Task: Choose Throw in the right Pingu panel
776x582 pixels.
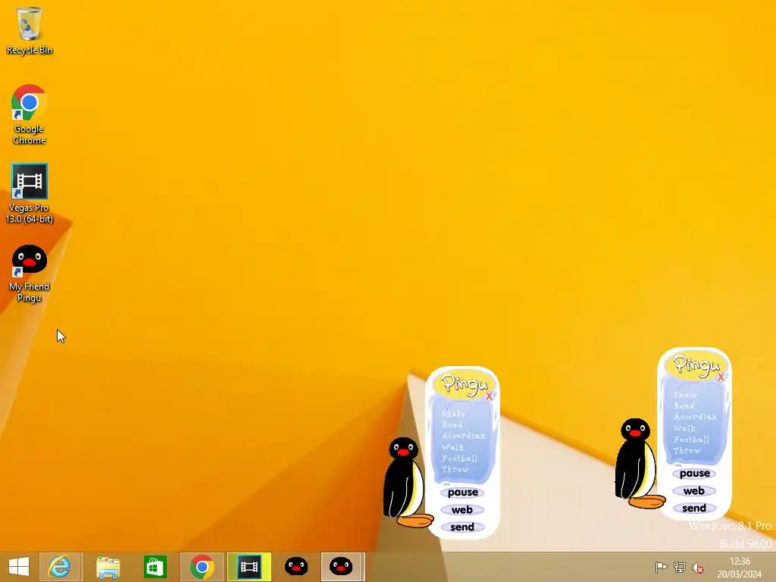Action: pyautogui.click(x=687, y=450)
